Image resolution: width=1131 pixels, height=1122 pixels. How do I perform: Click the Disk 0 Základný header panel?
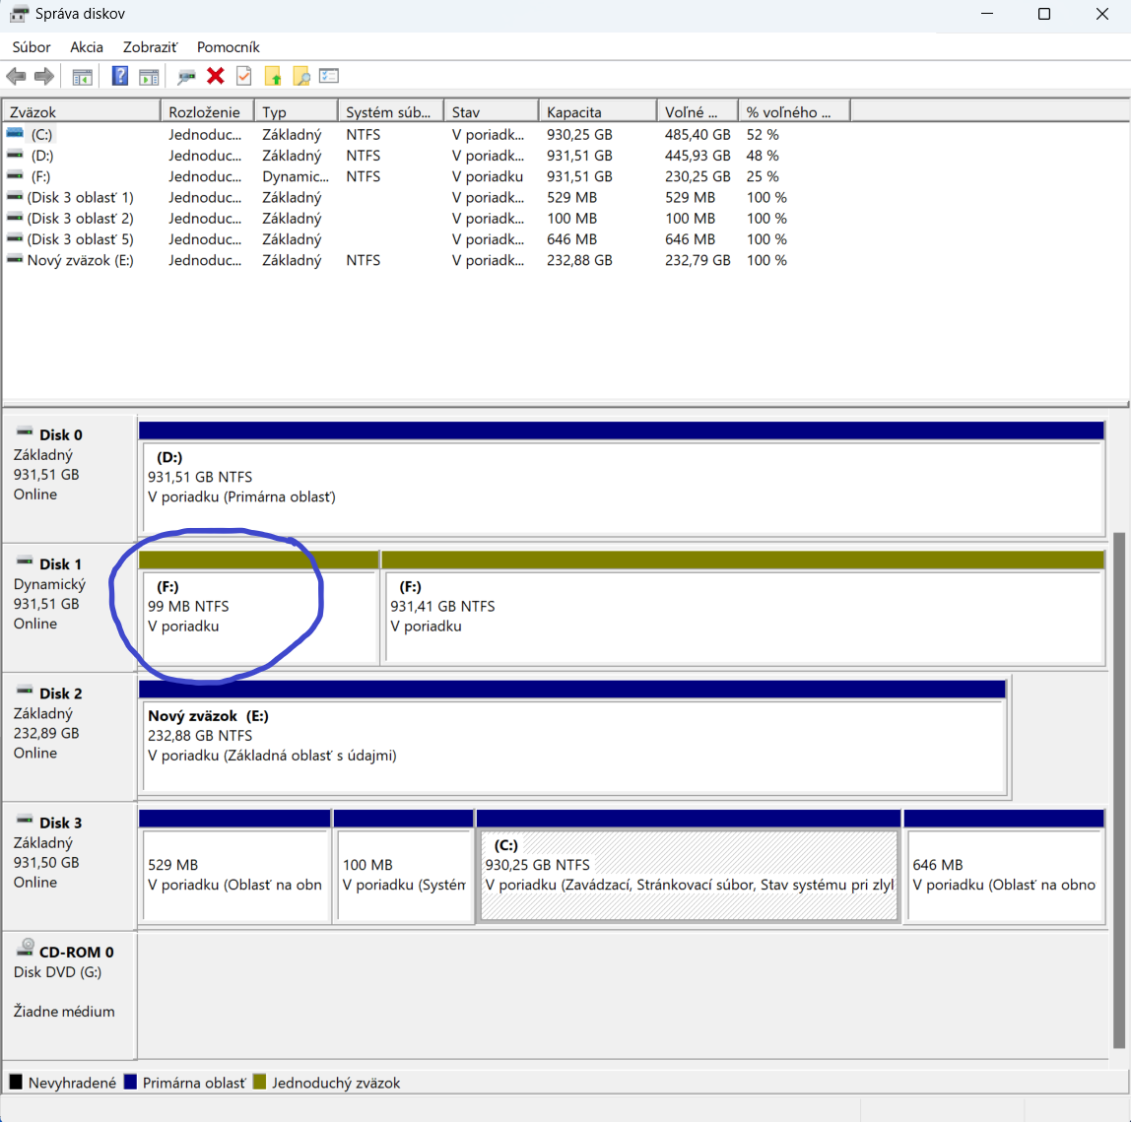pos(69,478)
